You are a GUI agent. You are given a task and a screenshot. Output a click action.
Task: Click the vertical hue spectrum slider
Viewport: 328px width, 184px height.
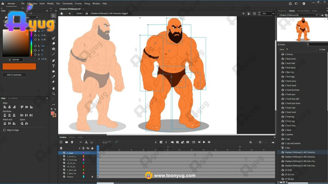(x=31, y=44)
